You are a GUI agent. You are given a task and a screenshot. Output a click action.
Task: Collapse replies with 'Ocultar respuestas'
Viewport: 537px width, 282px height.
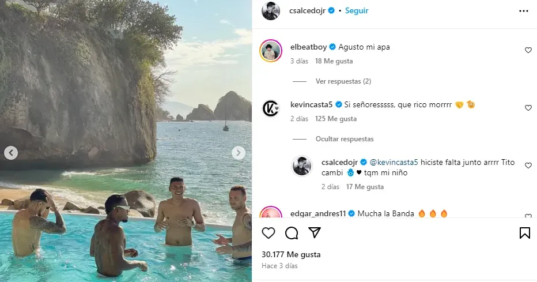(x=344, y=139)
